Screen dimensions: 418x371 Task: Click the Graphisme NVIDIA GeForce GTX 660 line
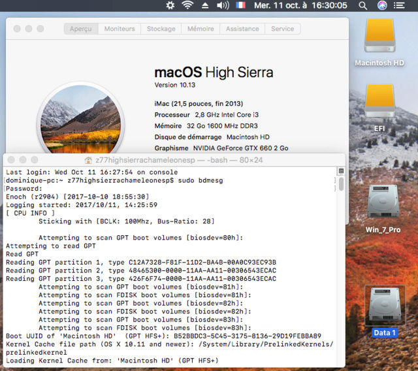click(221, 148)
